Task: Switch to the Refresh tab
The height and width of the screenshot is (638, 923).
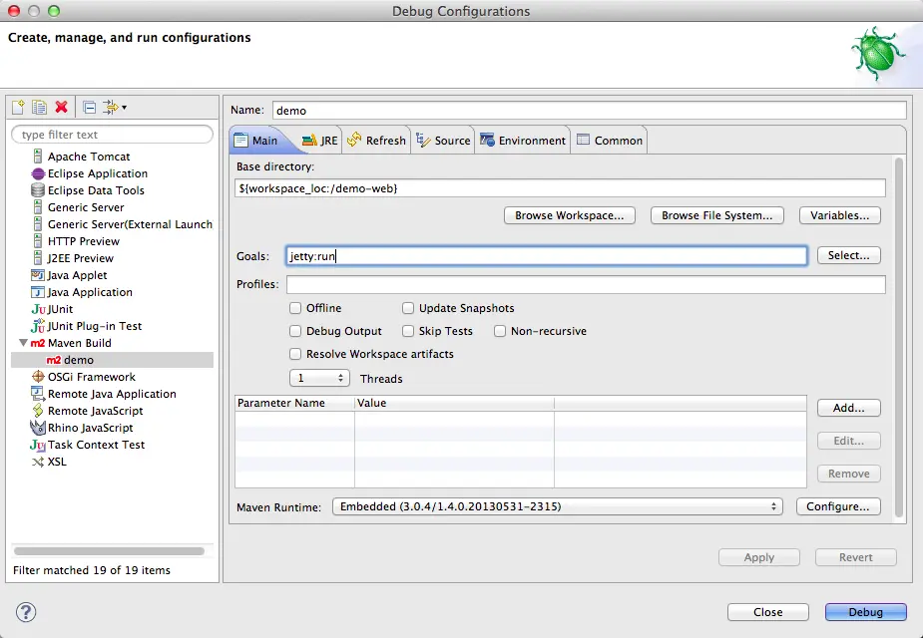Action: 376,141
